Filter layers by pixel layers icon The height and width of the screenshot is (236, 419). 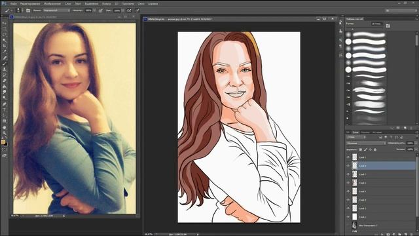point(380,137)
